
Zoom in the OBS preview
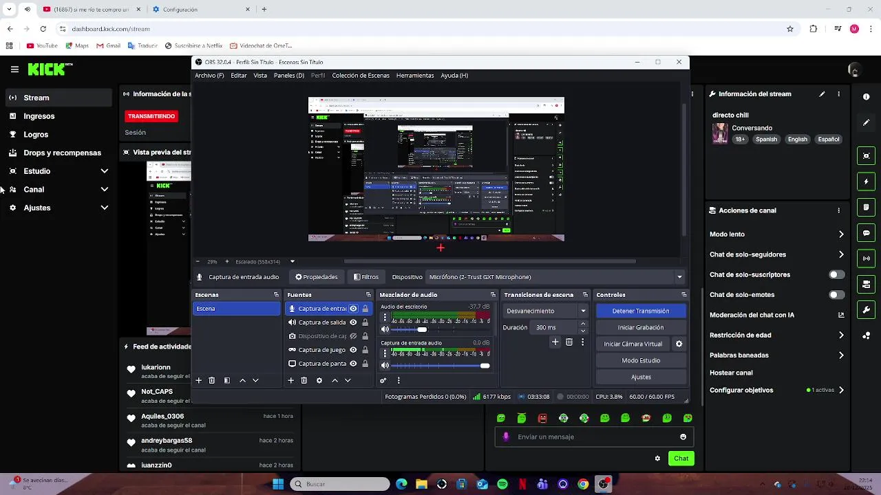point(226,261)
